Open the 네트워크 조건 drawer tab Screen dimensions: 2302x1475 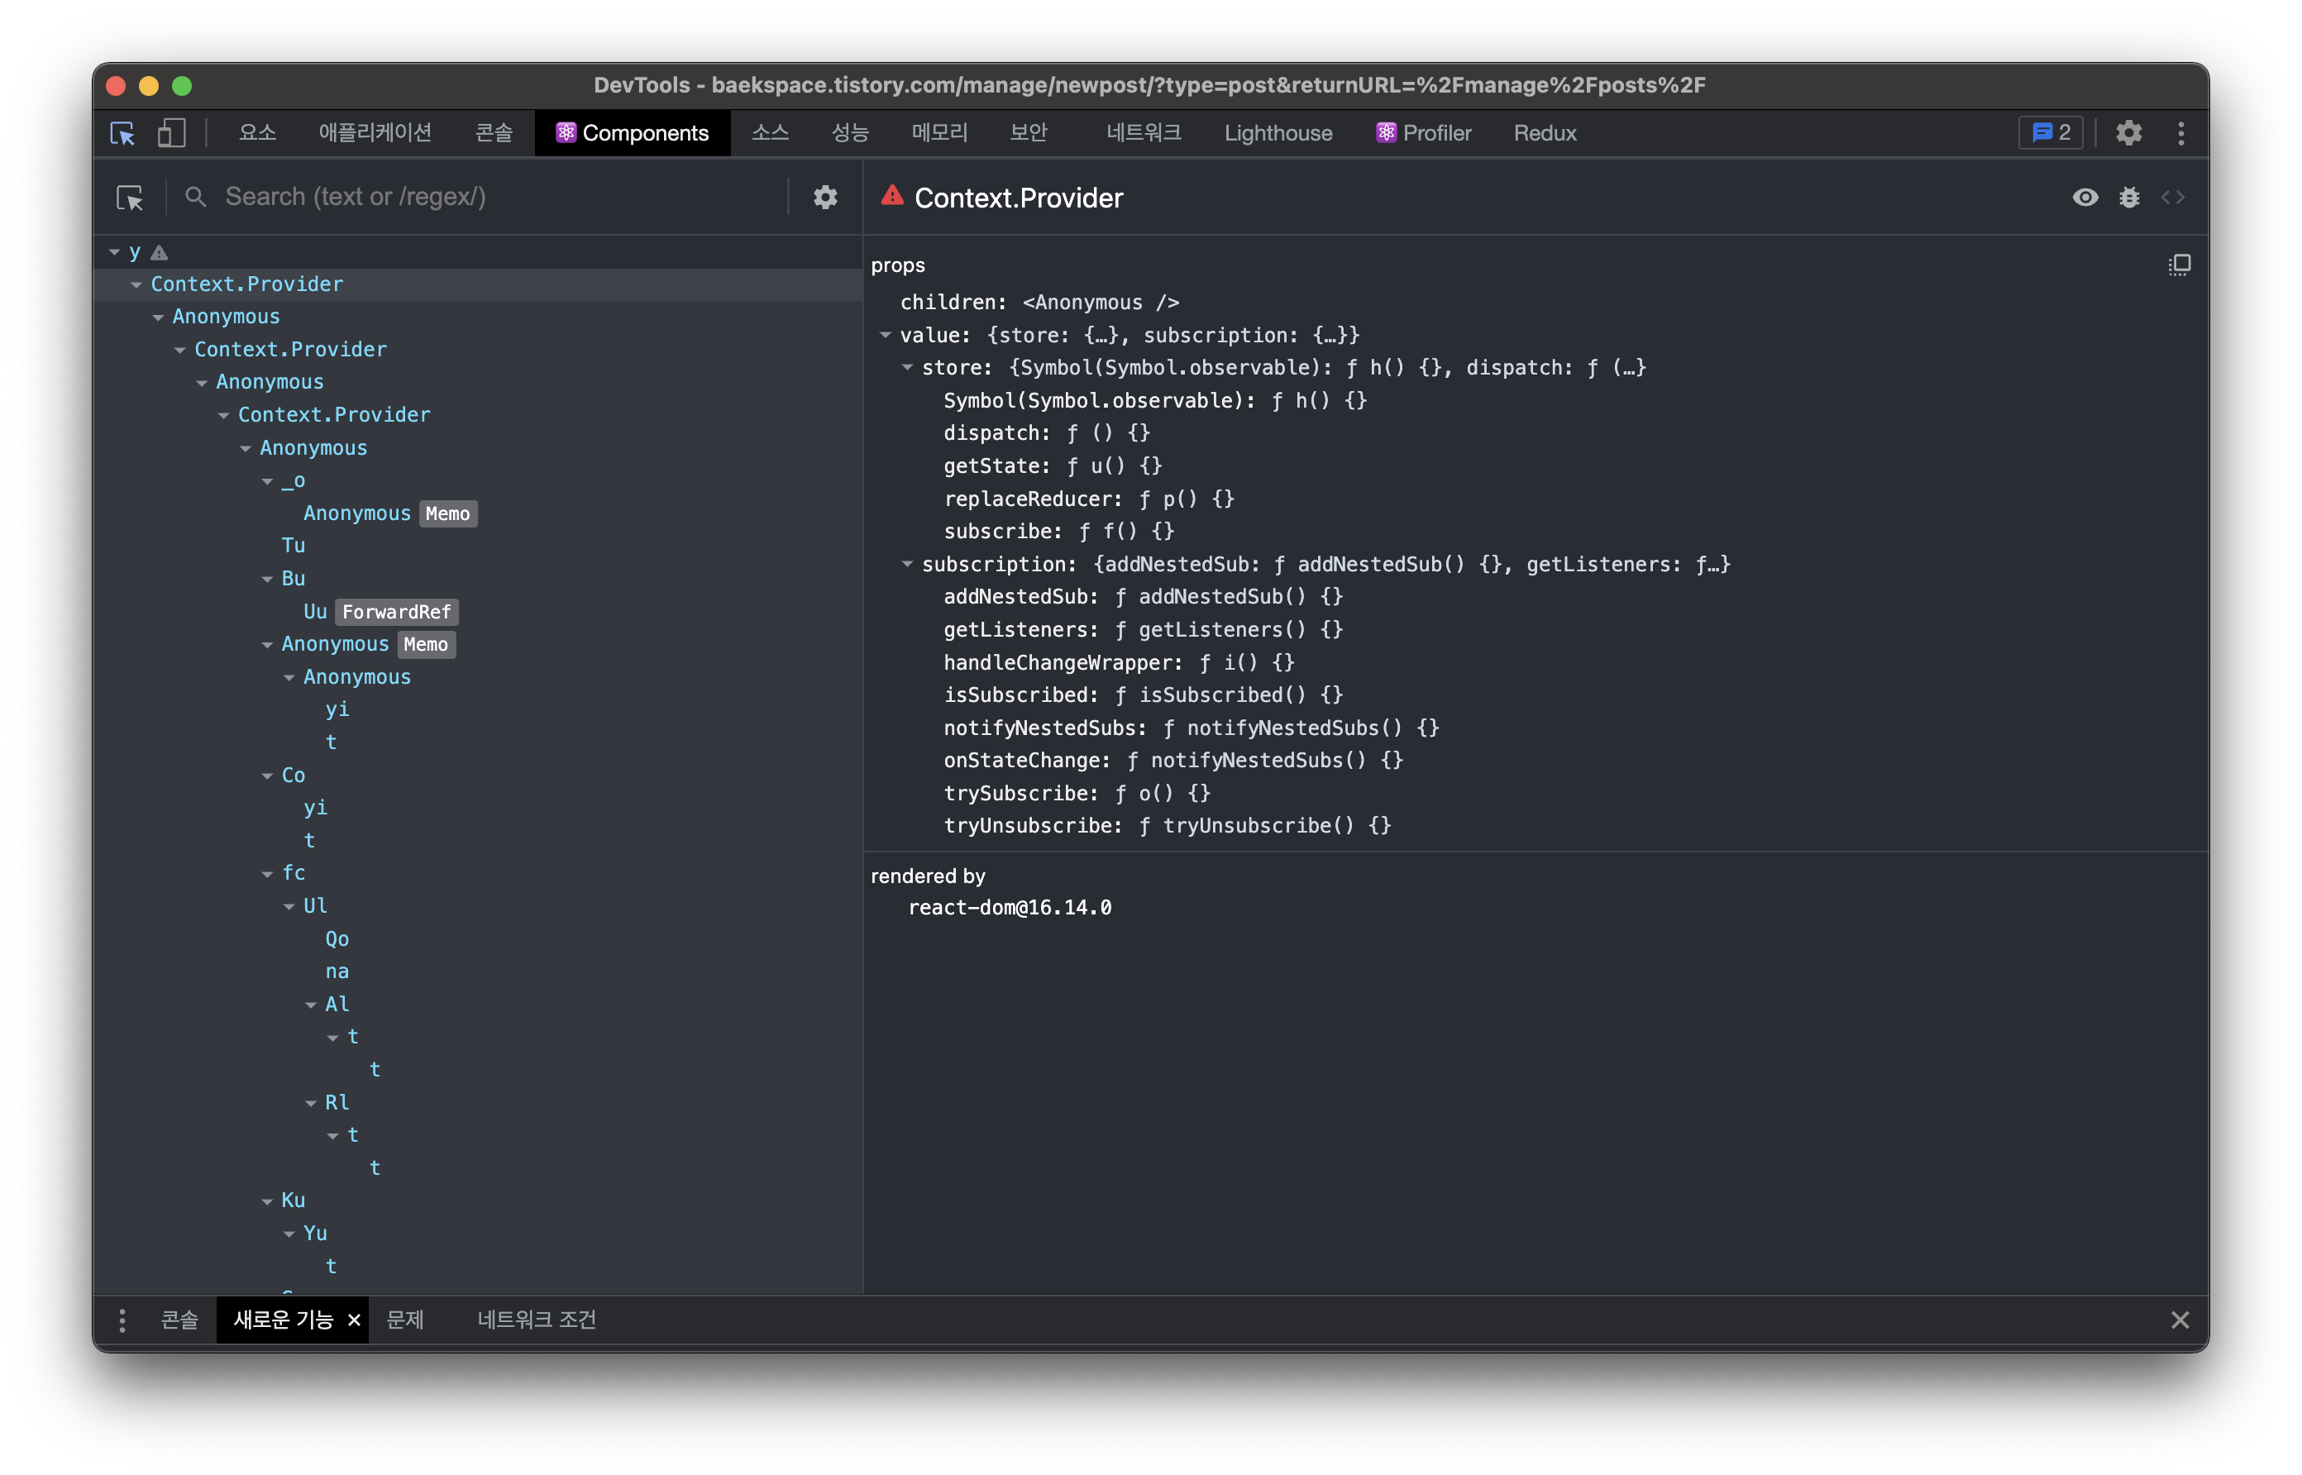click(537, 1320)
